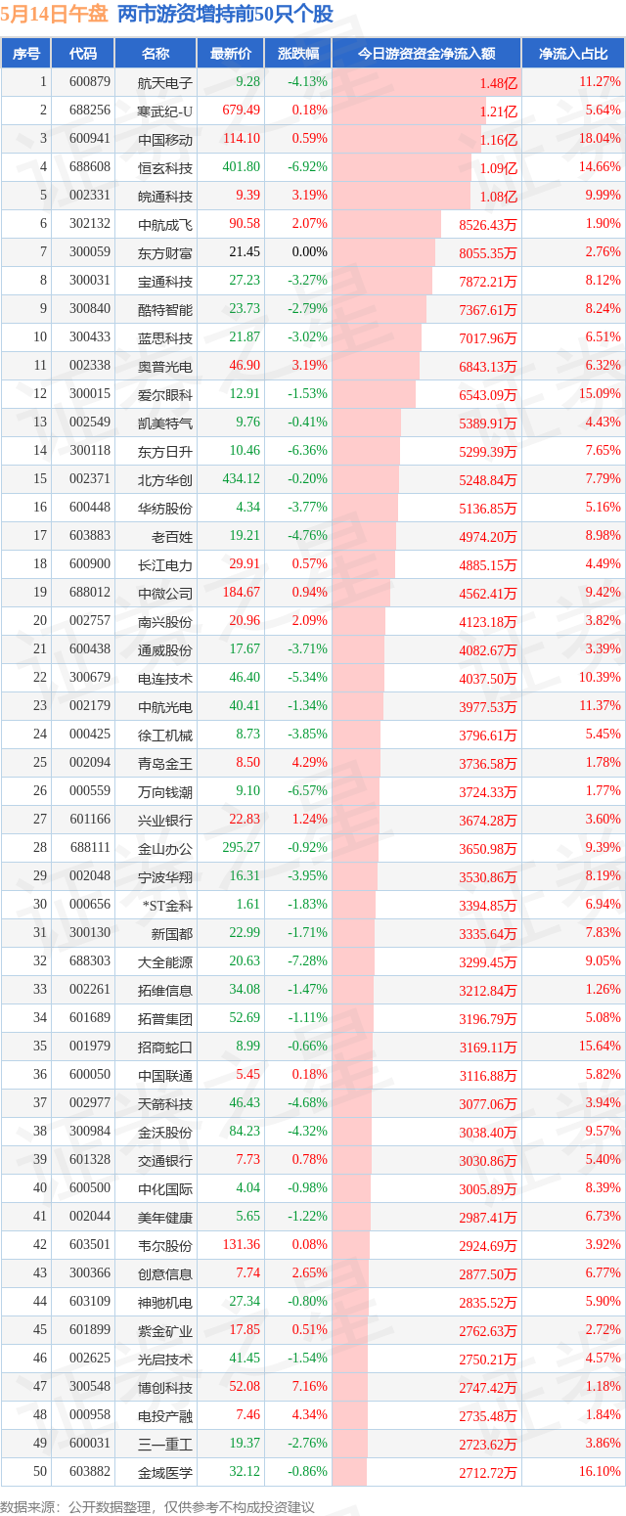Viewport: 626px width, 1516px height.
Task: Select stock name 紫金矿业
Action: pyautogui.click(x=165, y=1330)
